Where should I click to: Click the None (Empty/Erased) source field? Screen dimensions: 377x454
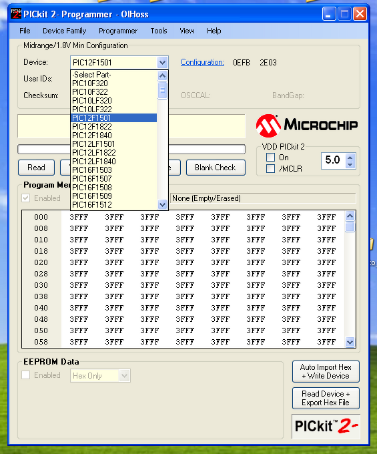pyautogui.click(x=263, y=198)
